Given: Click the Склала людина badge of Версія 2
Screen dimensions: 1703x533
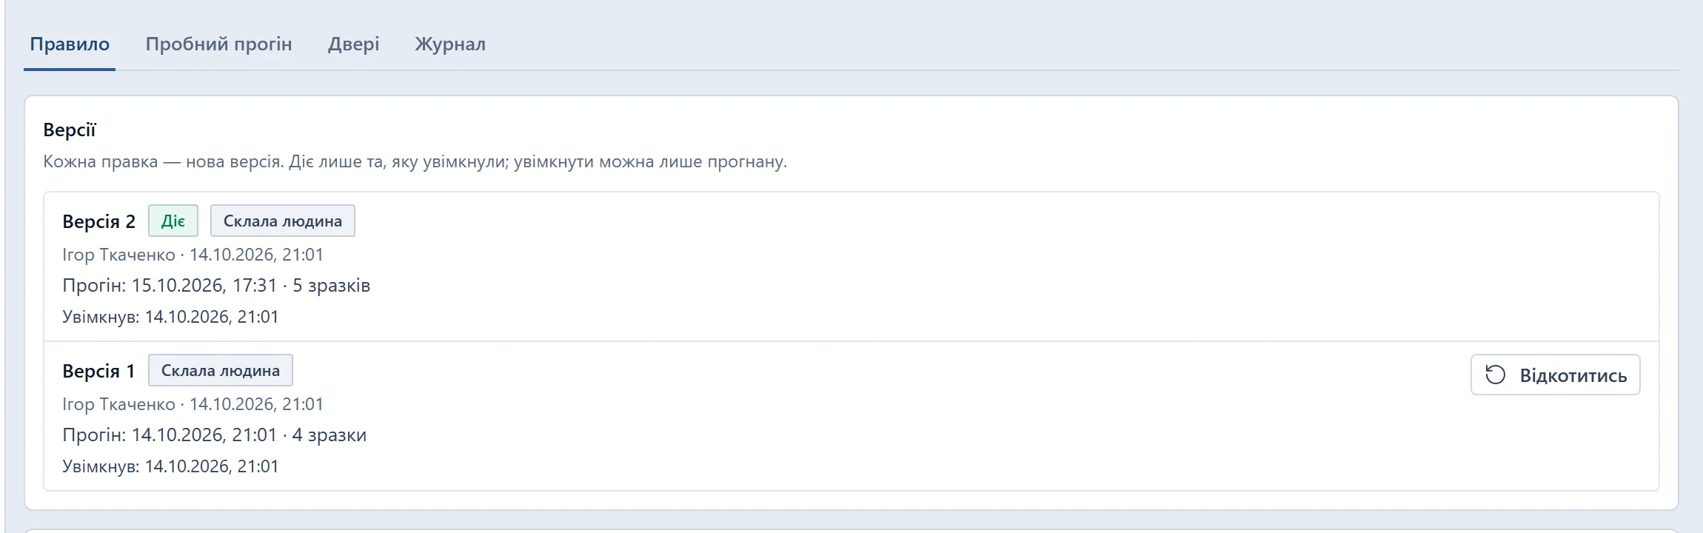Looking at the screenshot, I should 283,221.
